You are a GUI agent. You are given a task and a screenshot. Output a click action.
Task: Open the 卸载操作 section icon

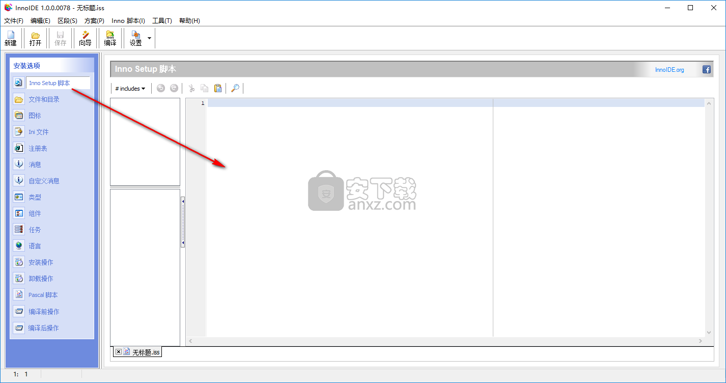[x=19, y=279]
